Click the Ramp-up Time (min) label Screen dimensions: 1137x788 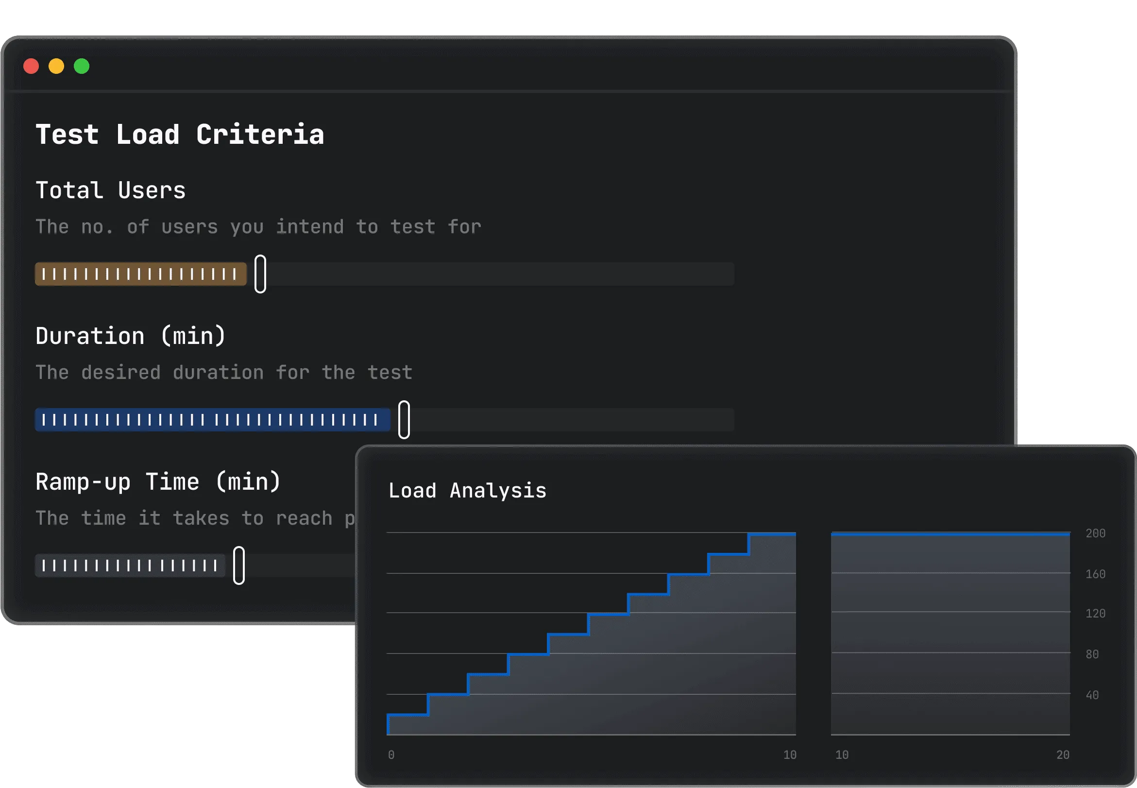[x=158, y=482]
